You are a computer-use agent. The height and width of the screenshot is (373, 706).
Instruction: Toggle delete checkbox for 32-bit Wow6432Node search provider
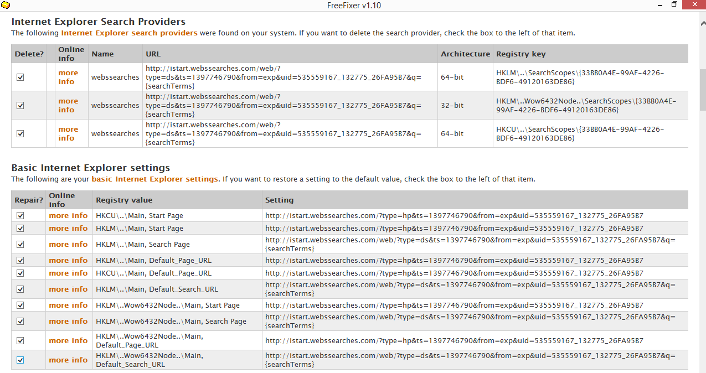[x=20, y=106]
